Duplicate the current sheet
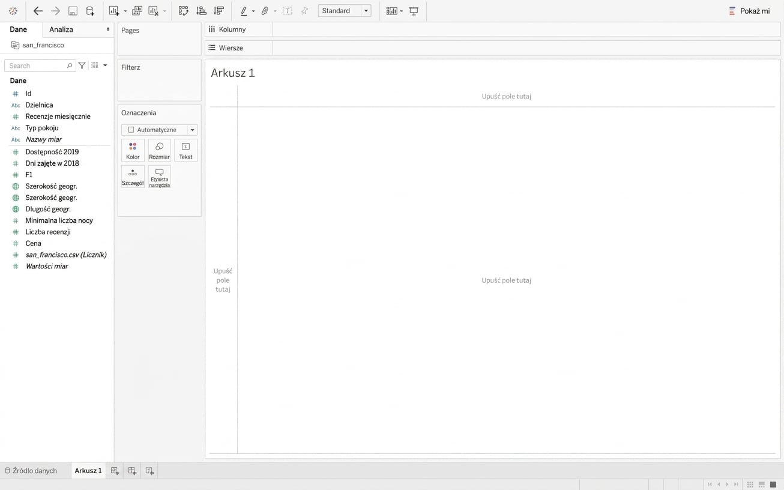The image size is (784, 490). tap(137, 11)
